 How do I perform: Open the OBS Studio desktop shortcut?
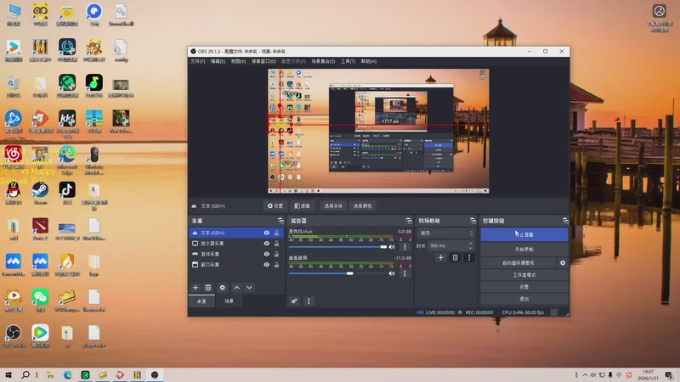tap(14, 336)
